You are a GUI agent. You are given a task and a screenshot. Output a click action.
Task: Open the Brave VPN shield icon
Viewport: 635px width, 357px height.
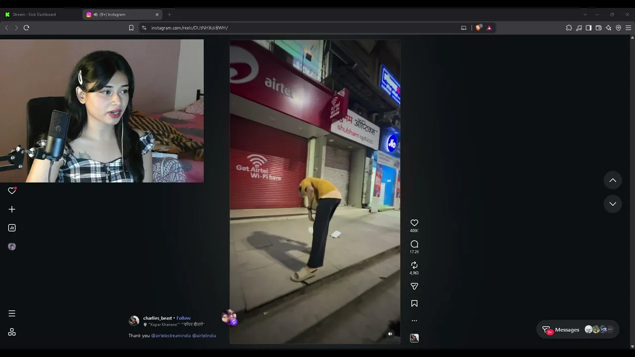tap(618, 28)
